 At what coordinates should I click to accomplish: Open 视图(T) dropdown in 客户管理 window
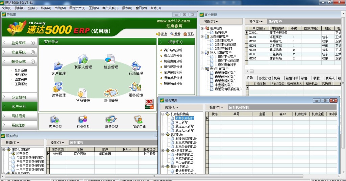click(x=211, y=21)
